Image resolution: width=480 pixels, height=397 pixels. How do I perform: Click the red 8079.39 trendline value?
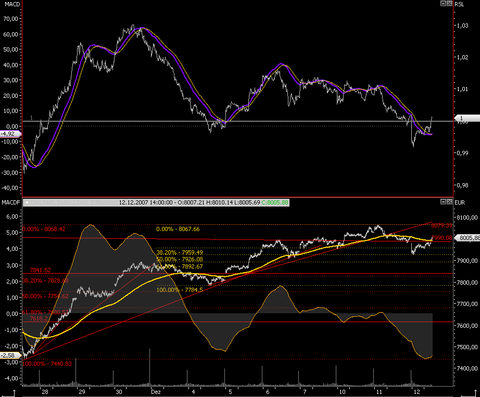pyautogui.click(x=441, y=226)
